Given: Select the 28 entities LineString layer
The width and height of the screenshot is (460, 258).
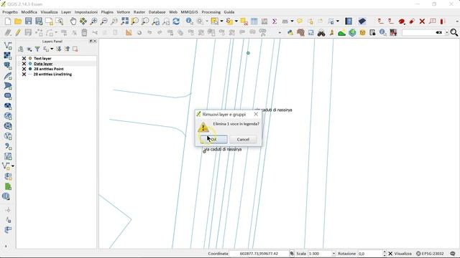Looking at the screenshot, I should pos(52,75).
